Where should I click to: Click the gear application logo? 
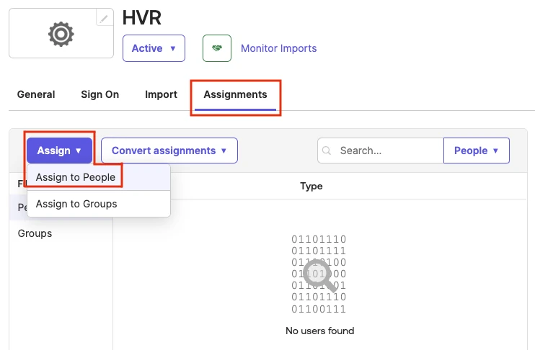click(x=61, y=35)
